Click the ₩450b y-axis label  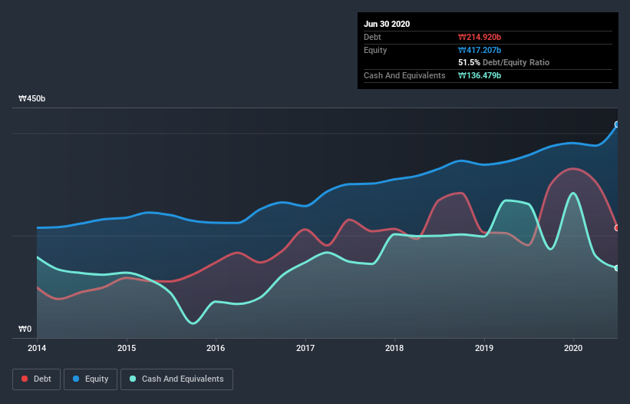31,99
